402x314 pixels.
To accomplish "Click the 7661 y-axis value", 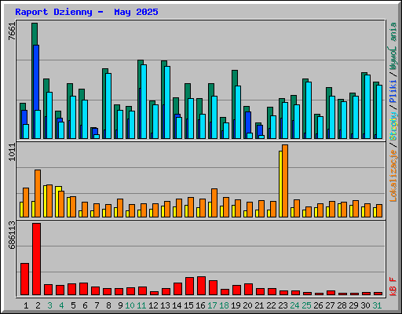I will [x=12, y=31].
